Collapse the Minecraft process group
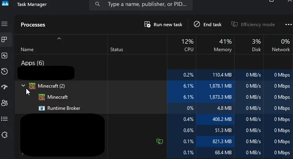 pos(23,86)
